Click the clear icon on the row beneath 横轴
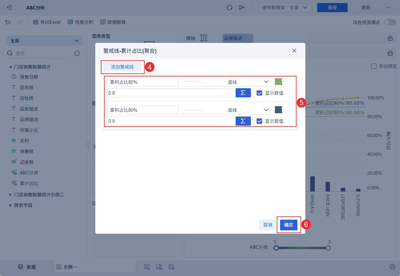400x276 pixels. click(390, 53)
